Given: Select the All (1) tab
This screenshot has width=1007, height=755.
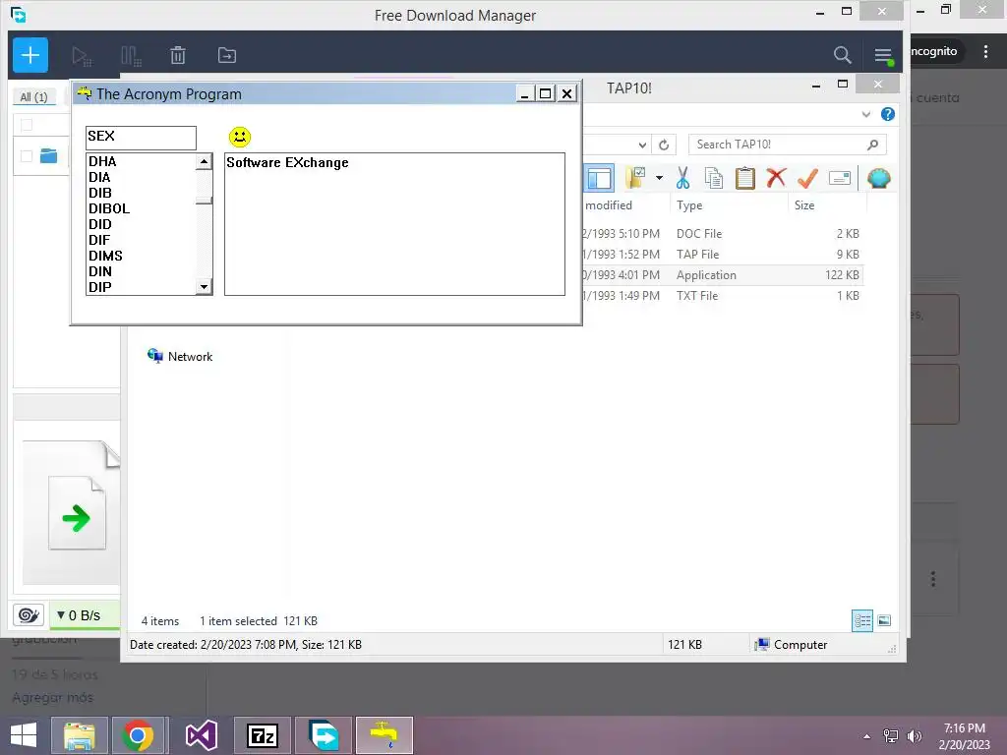Looking at the screenshot, I should (33, 97).
